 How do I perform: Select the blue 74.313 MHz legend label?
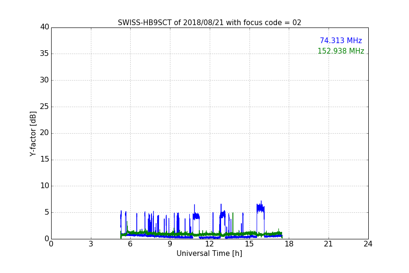[341, 40]
